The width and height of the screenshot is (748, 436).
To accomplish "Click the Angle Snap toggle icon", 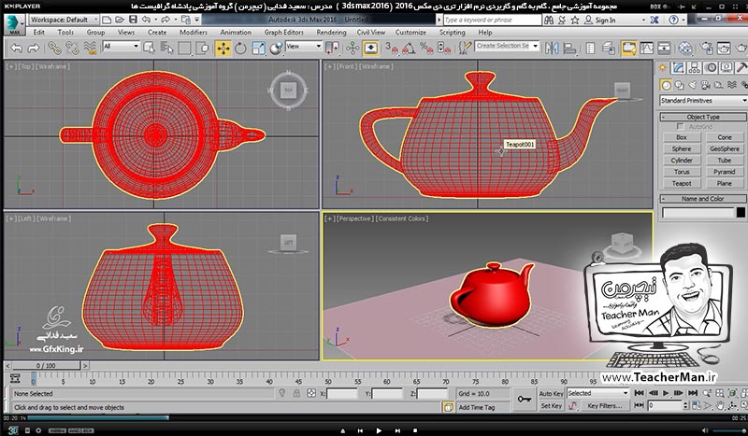I will click(x=409, y=49).
